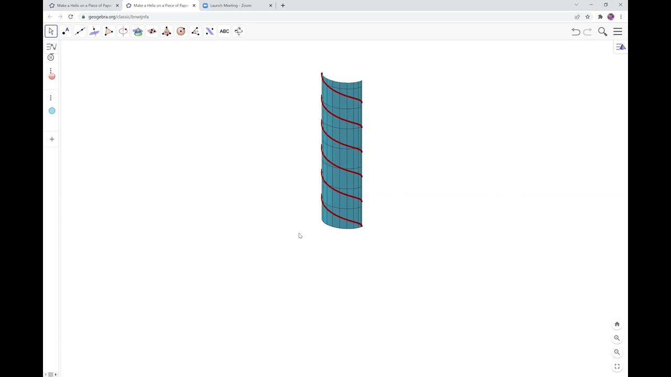Enter fullscreen mode for the applet

617,367
